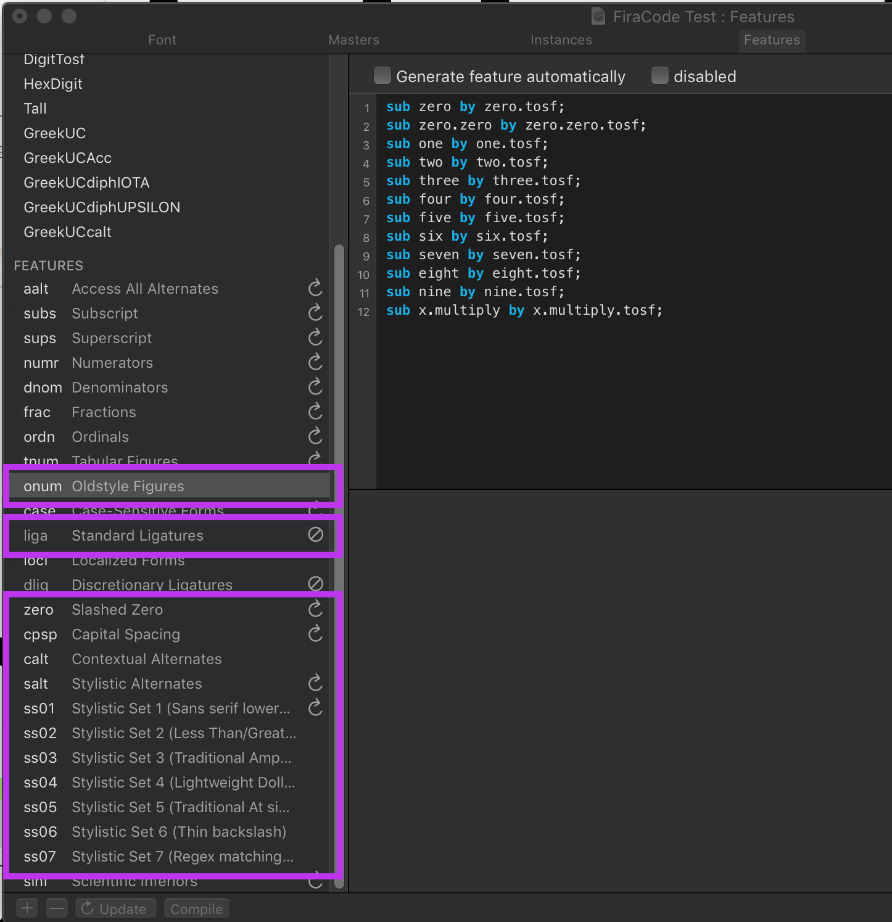
Task: Regenerate the Capital Spacing feature
Action: pyautogui.click(x=315, y=634)
